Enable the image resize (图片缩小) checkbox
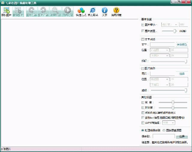Image resolution: width=192 pixels, height=152 pixels. coord(143,25)
